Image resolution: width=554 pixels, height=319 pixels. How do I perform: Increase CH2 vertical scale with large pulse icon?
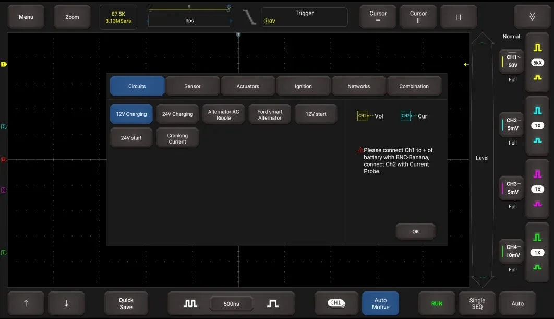point(537,111)
